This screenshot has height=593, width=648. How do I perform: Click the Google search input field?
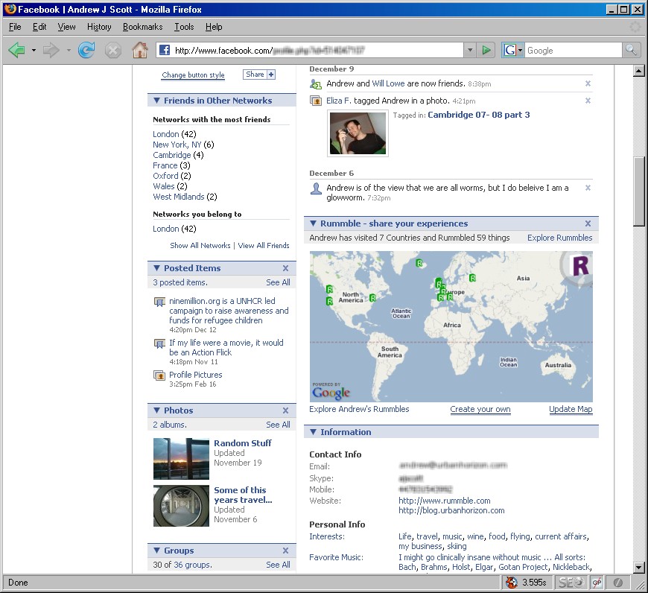point(574,51)
